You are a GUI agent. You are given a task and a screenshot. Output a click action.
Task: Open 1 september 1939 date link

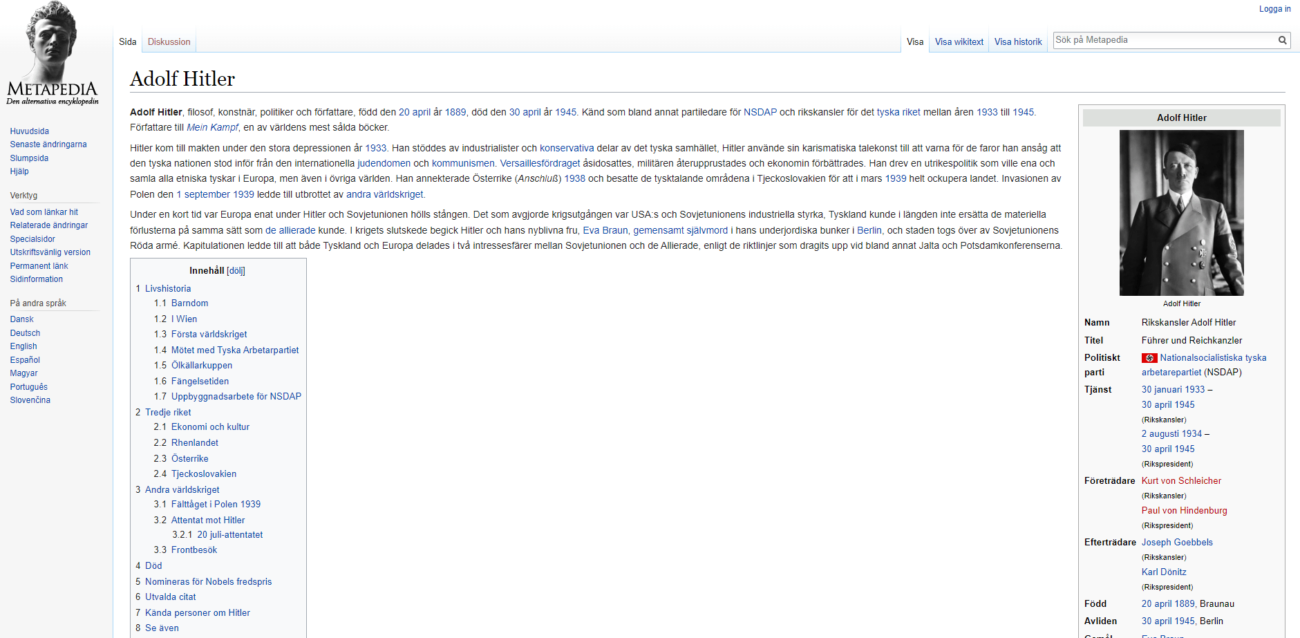215,195
